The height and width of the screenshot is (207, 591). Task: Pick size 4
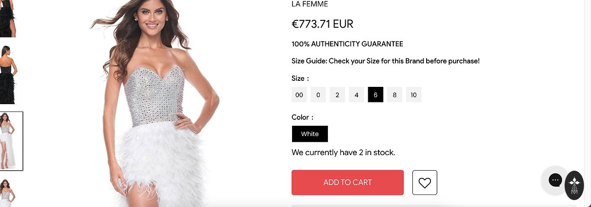point(357,95)
